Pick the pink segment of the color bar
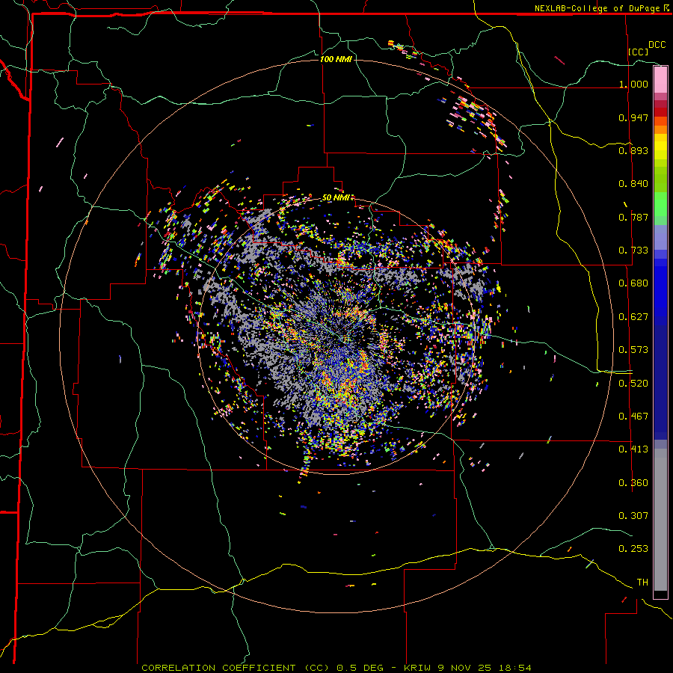 click(660, 79)
